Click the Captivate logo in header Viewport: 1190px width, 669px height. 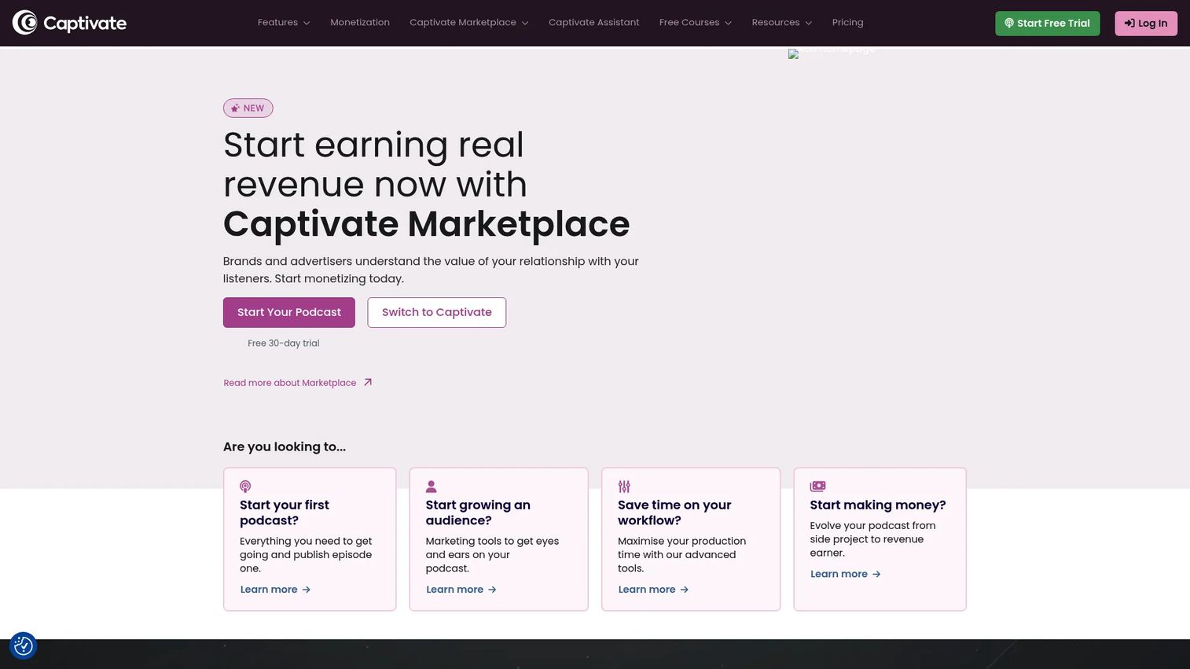tap(69, 23)
